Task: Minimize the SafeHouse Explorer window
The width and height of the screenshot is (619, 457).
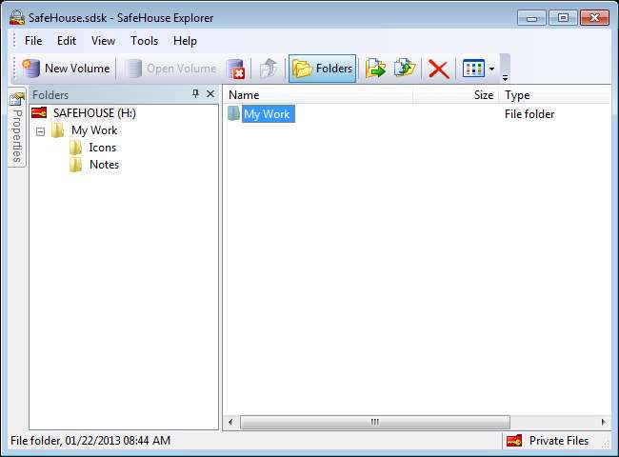Action: point(531,18)
